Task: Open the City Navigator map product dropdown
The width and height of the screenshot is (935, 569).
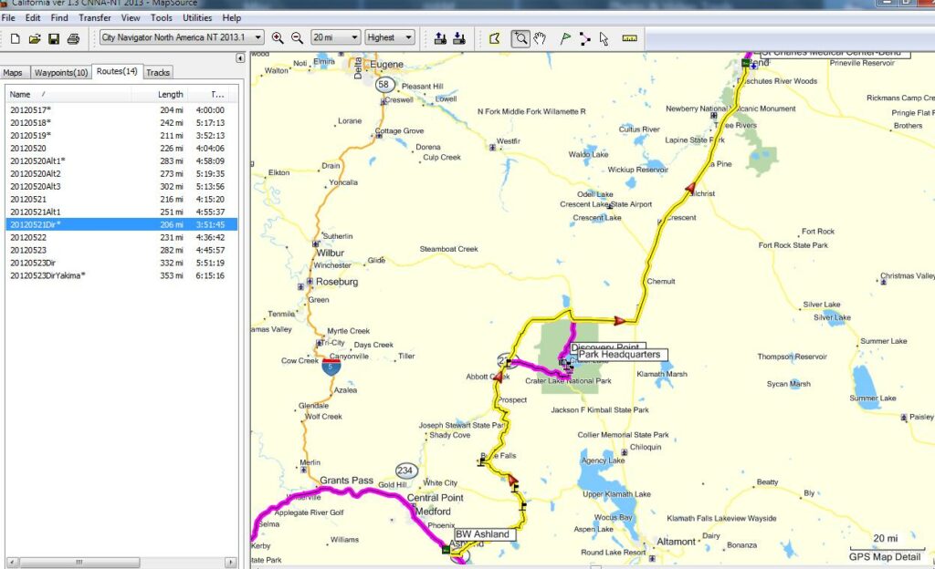Action: pos(258,38)
